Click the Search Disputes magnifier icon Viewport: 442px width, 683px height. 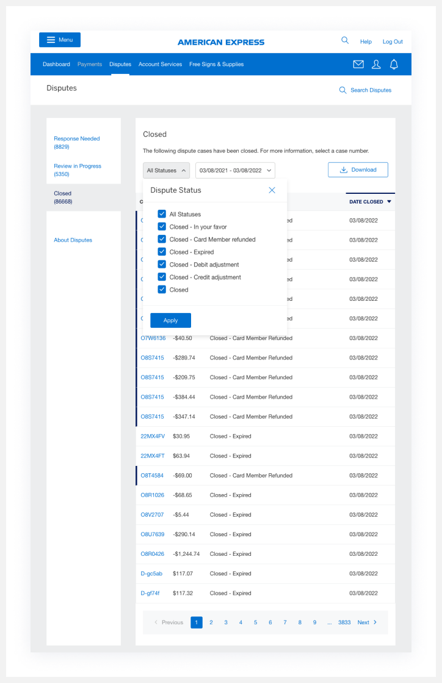click(343, 90)
